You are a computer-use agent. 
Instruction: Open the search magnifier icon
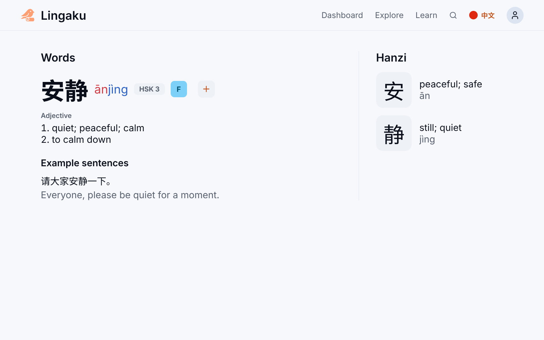coord(453,15)
